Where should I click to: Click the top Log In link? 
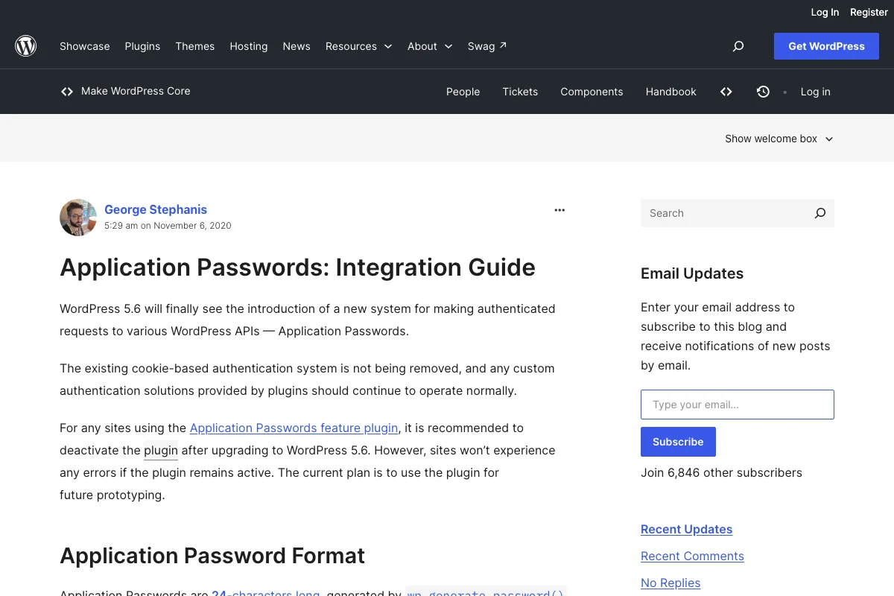point(825,12)
